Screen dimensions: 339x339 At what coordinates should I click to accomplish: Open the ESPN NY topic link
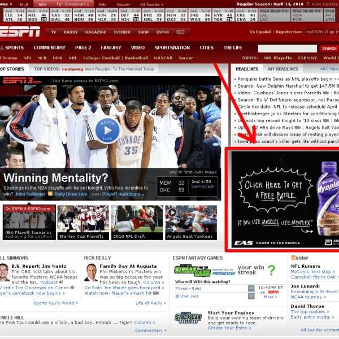click(307, 58)
